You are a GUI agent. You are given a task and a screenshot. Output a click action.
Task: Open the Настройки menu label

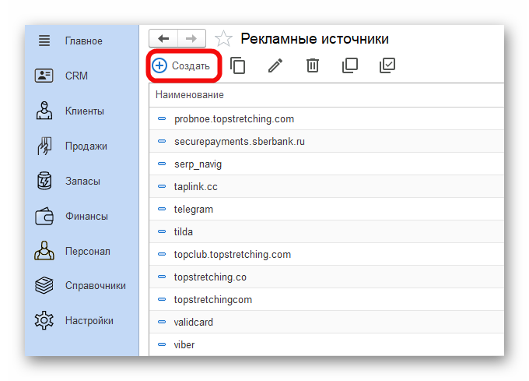[89, 320]
